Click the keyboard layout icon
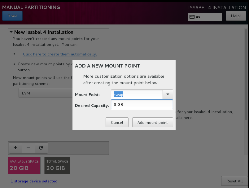The image size is (249, 188). coord(192,17)
